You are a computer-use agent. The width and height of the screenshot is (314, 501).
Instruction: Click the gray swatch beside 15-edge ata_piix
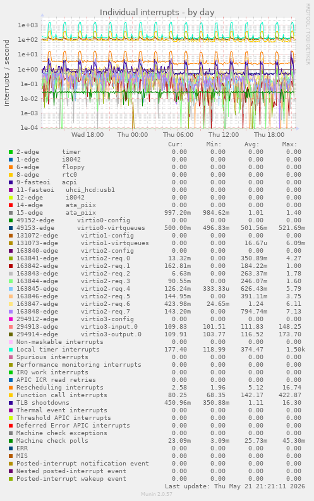pos(11,213)
